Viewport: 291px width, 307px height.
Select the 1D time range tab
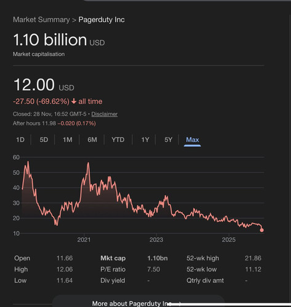[20, 140]
